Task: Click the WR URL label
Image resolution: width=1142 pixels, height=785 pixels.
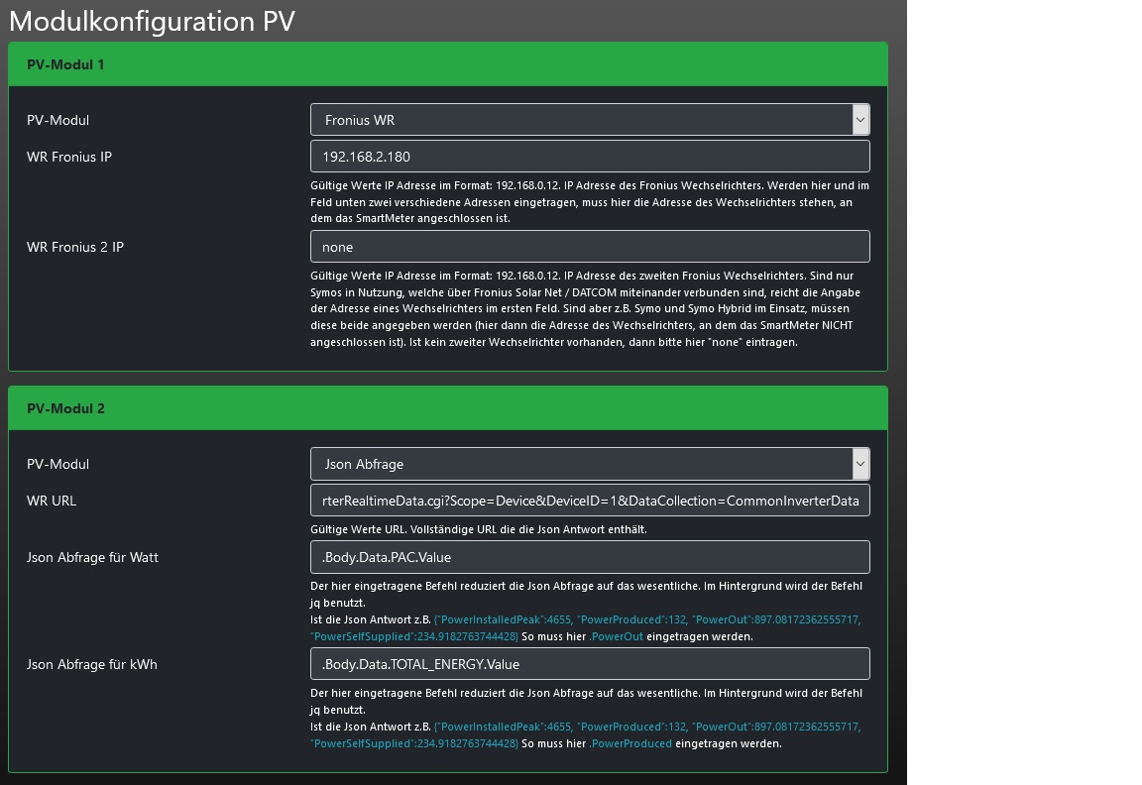Action: 52,501
